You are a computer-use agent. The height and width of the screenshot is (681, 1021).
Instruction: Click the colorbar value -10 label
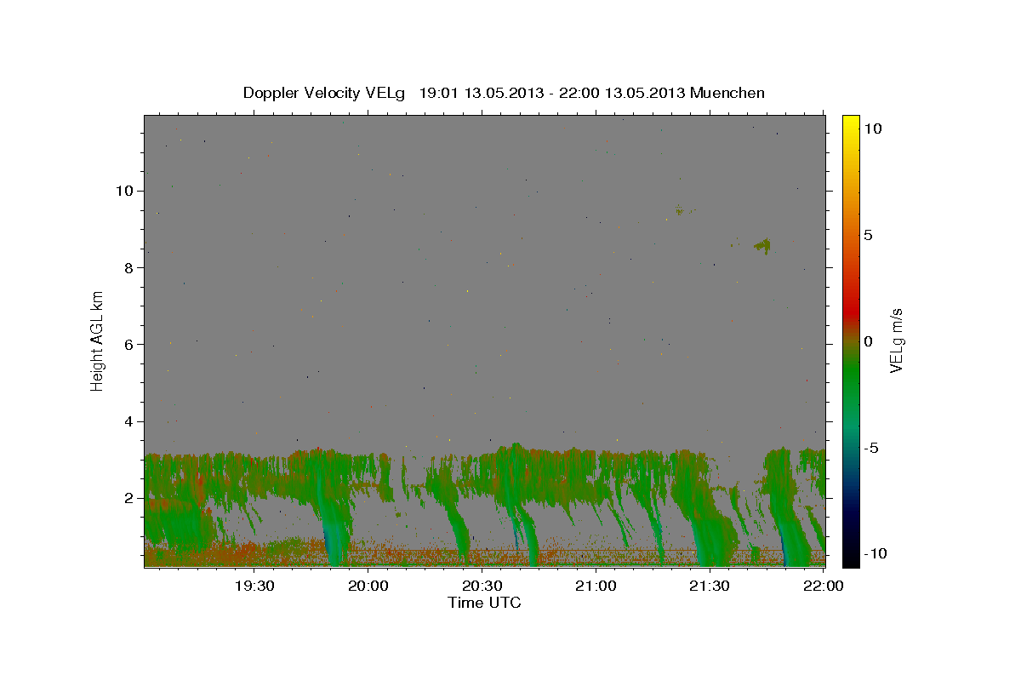click(x=876, y=553)
